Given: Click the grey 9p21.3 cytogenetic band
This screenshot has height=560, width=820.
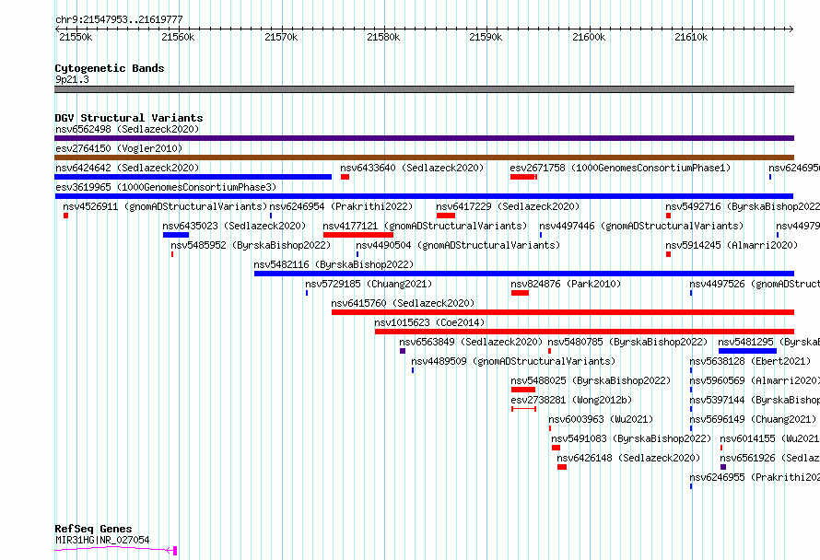Looking at the screenshot, I should (x=424, y=89).
